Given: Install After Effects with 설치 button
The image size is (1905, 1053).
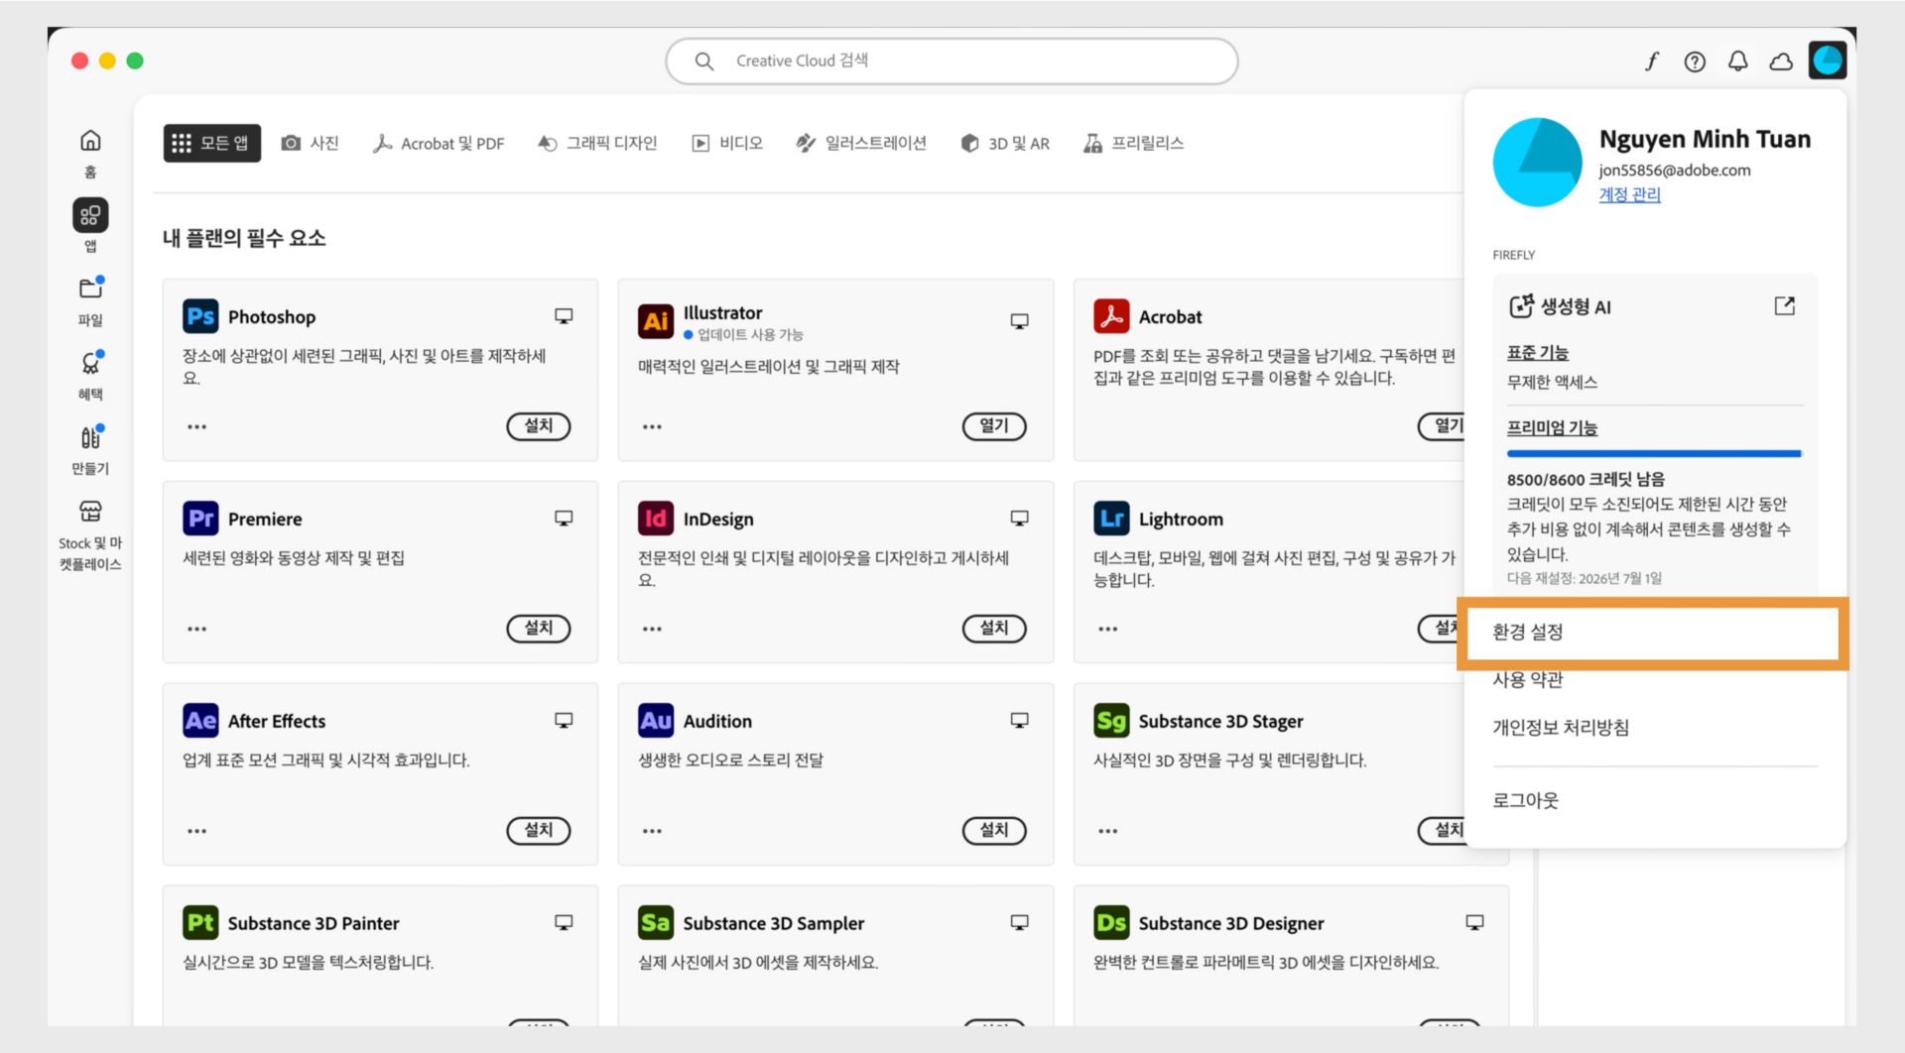Looking at the screenshot, I should (539, 831).
